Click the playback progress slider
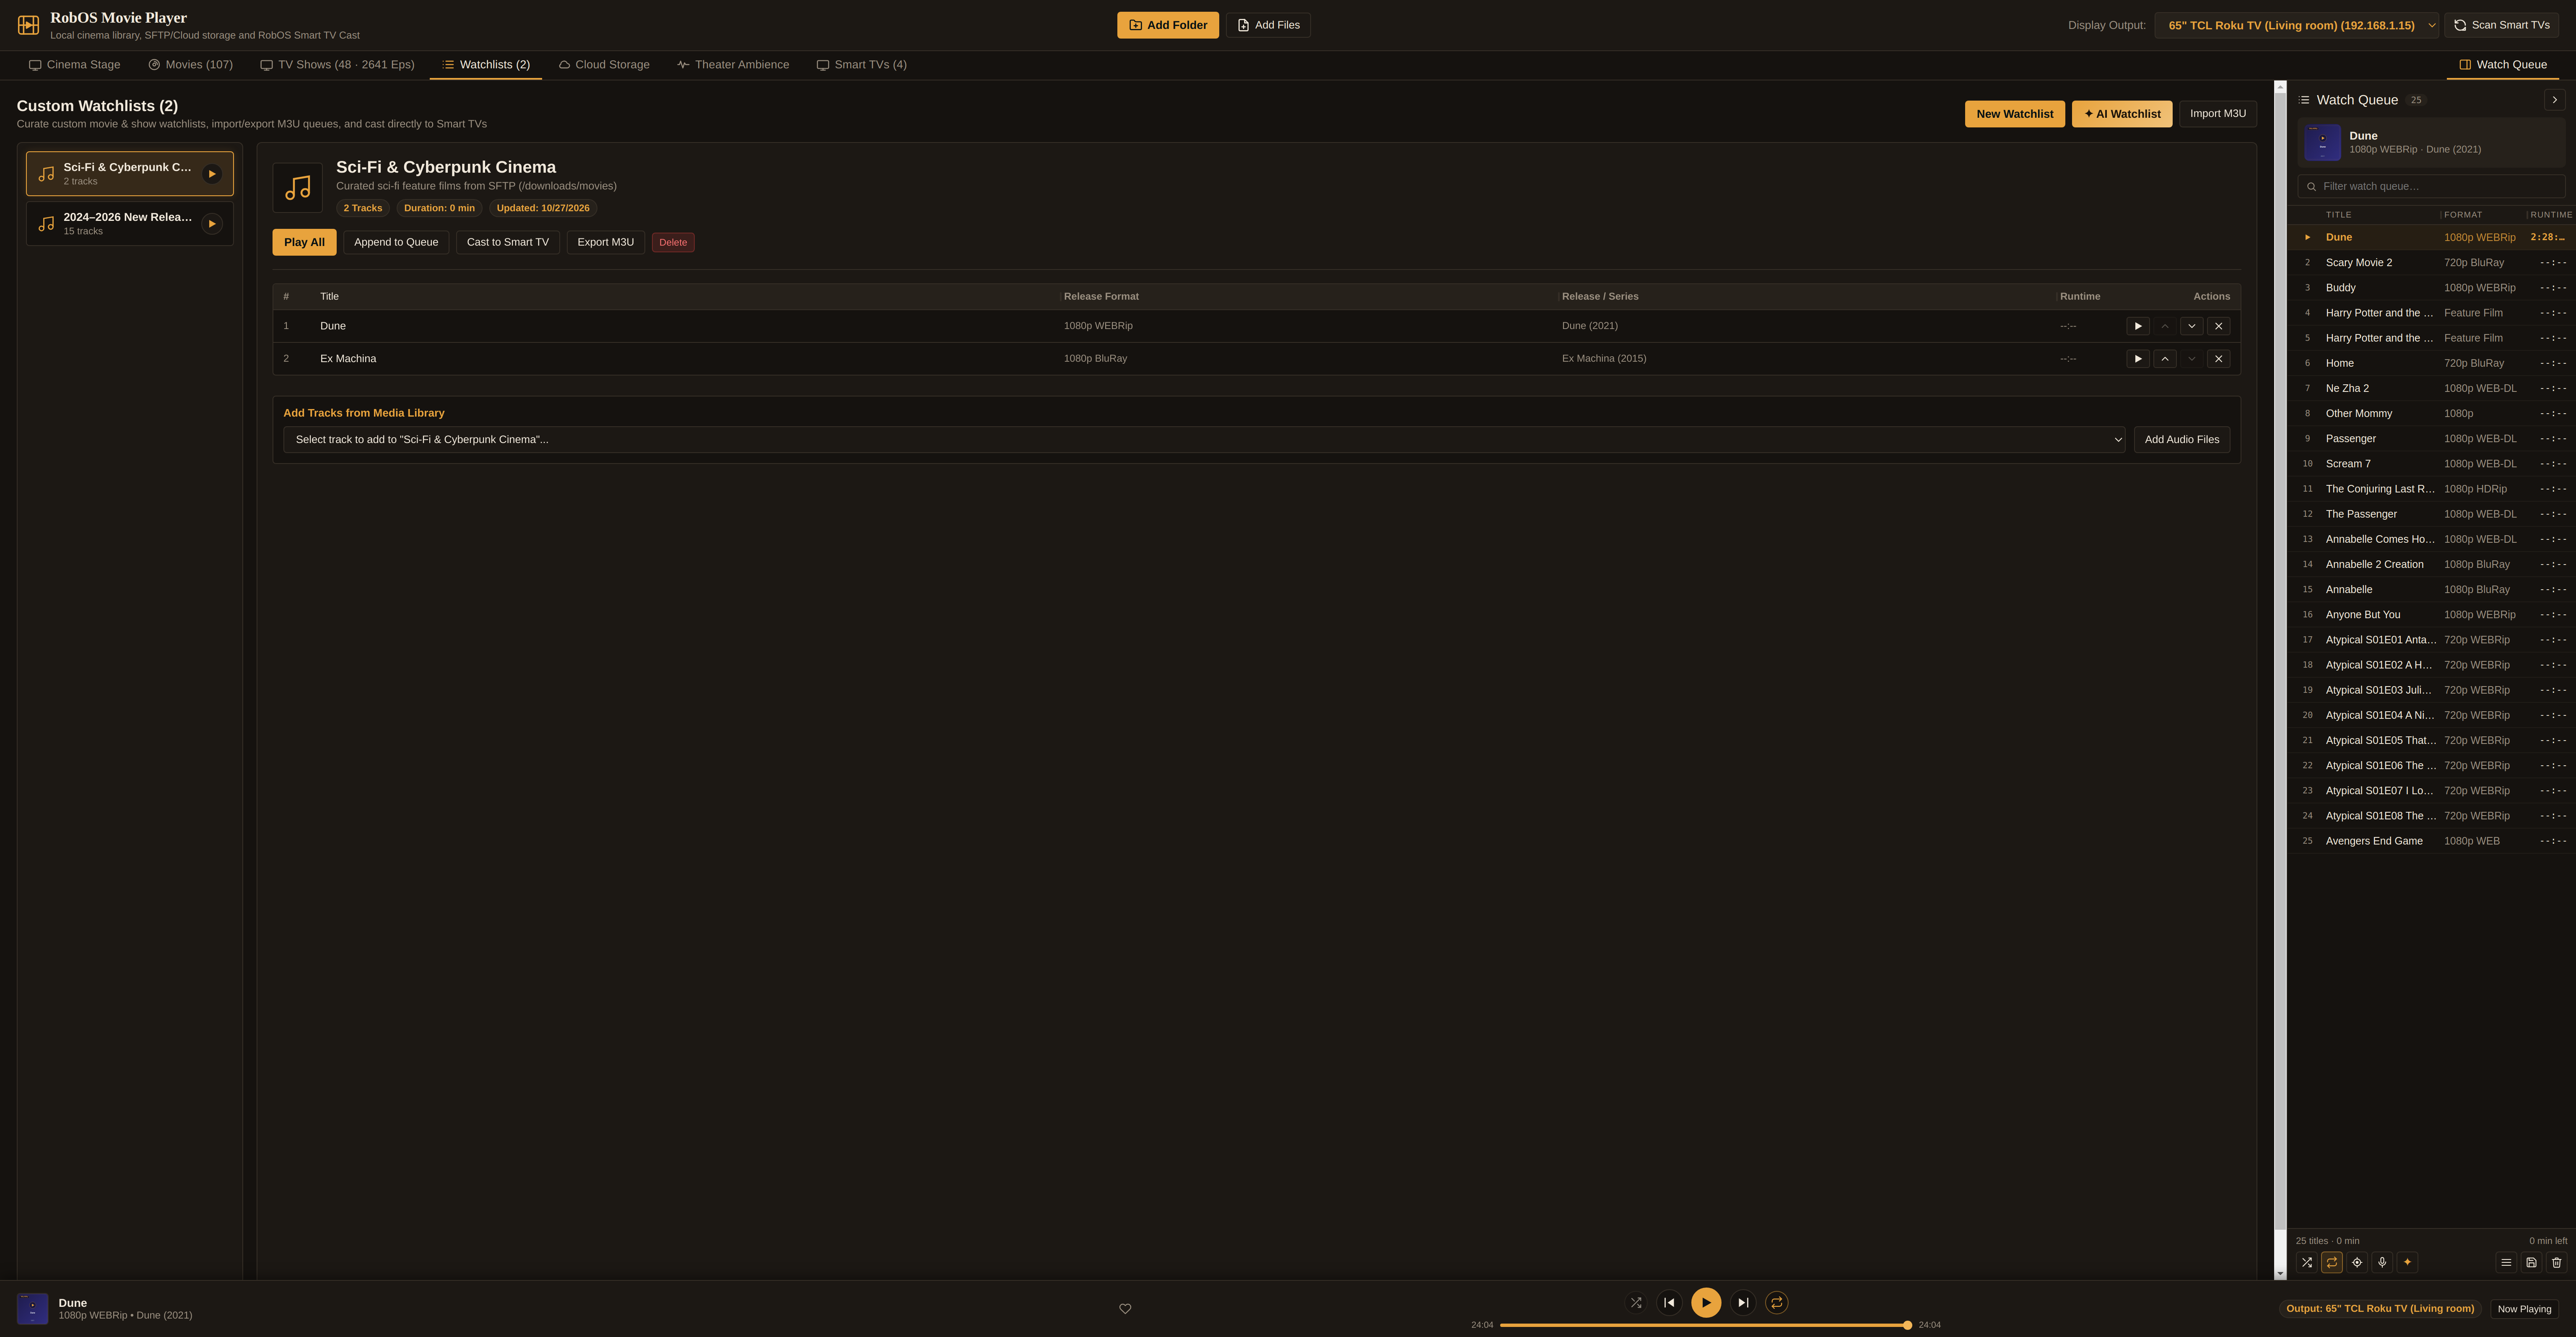The image size is (2576, 1337). coord(1706,1325)
